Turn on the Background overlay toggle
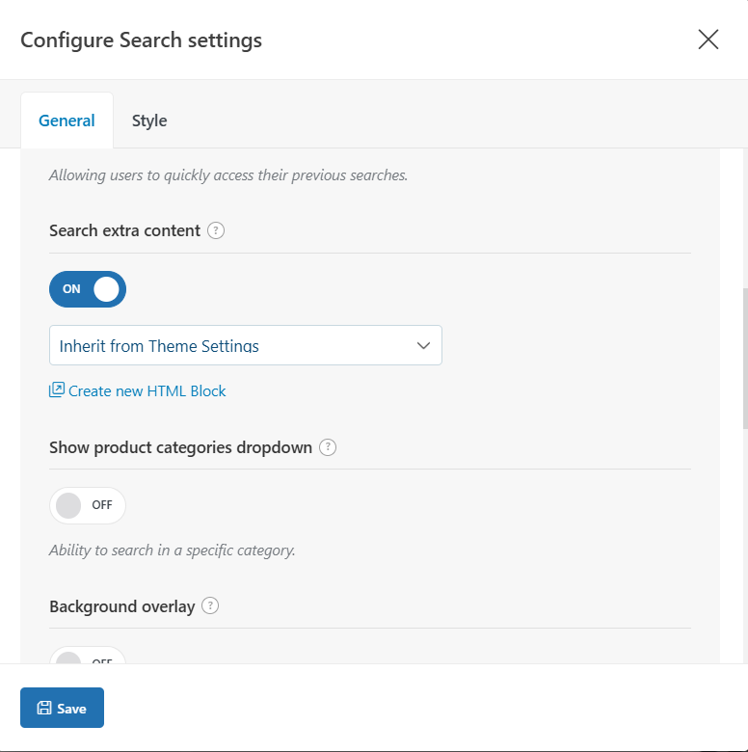Viewport: 748px width, 752px height. click(88, 658)
